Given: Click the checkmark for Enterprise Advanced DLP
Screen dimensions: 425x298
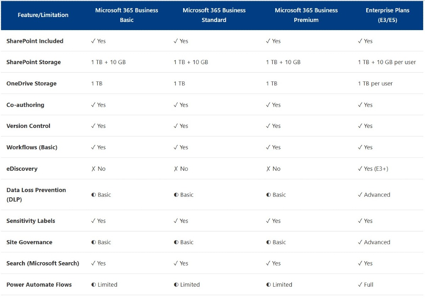Looking at the screenshot, I should [360, 195].
